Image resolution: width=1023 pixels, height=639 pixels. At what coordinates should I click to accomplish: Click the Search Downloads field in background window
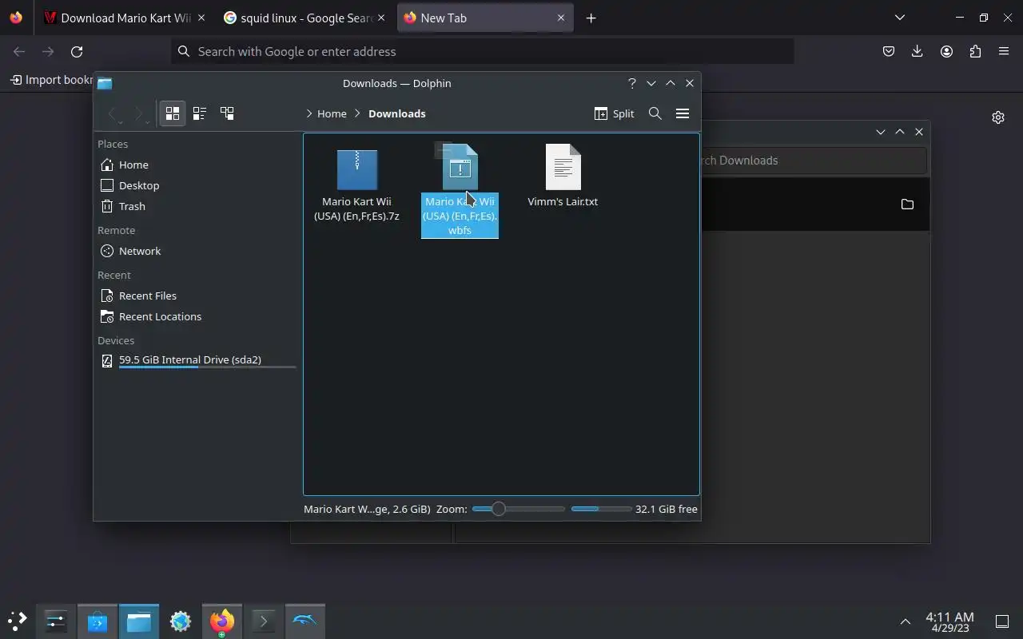click(814, 161)
